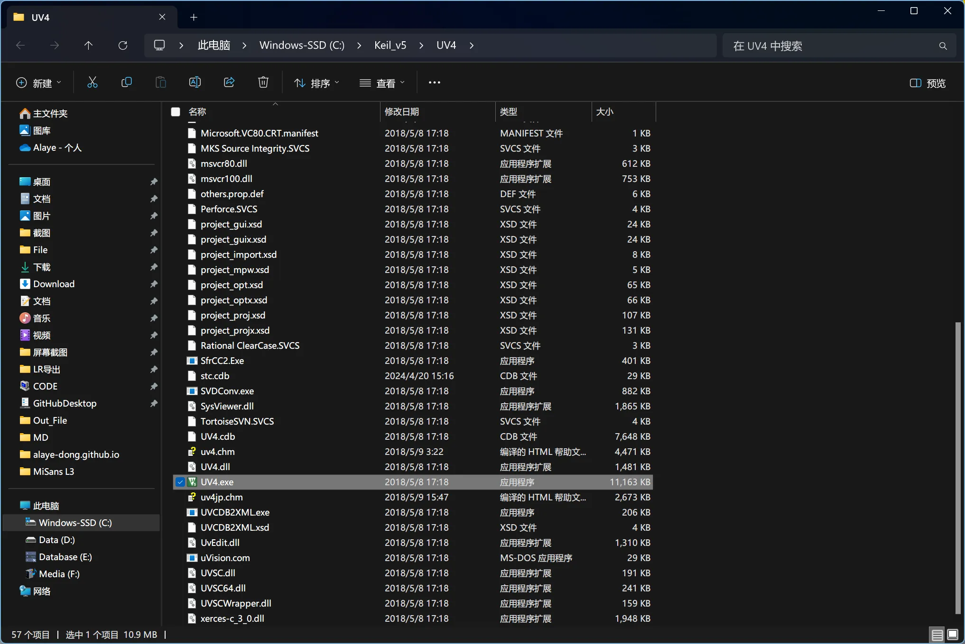Viewport: 965px width, 644px height.
Task: Click the back navigation button
Action: (x=19, y=45)
